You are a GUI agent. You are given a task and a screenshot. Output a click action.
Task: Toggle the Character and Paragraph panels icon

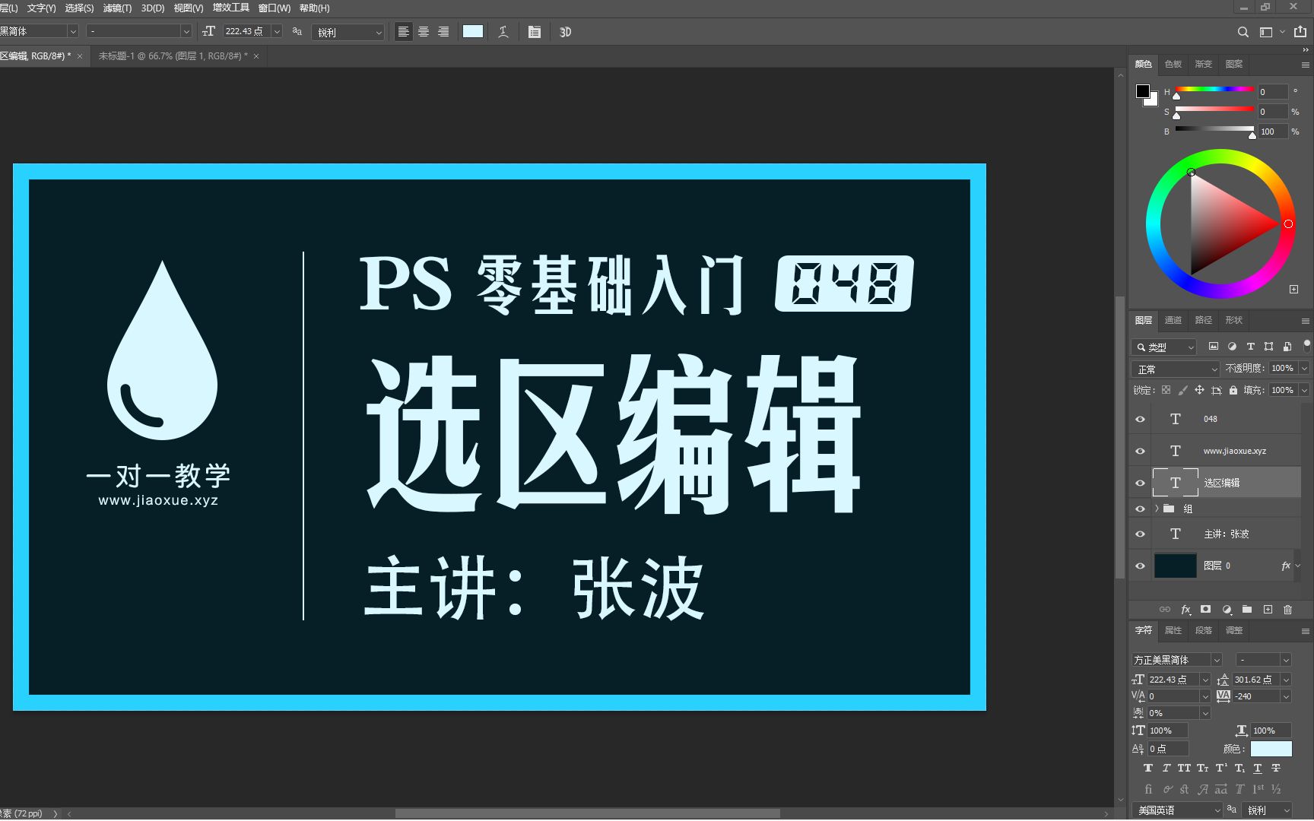pyautogui.click(x=535, y=32)
